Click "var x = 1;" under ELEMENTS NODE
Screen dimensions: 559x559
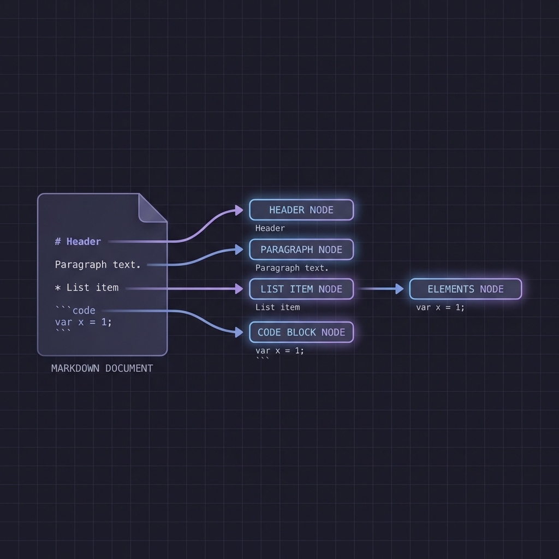tap(440, 307)
